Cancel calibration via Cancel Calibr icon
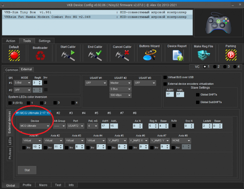 pyautogui.click(x=122, y=55)
